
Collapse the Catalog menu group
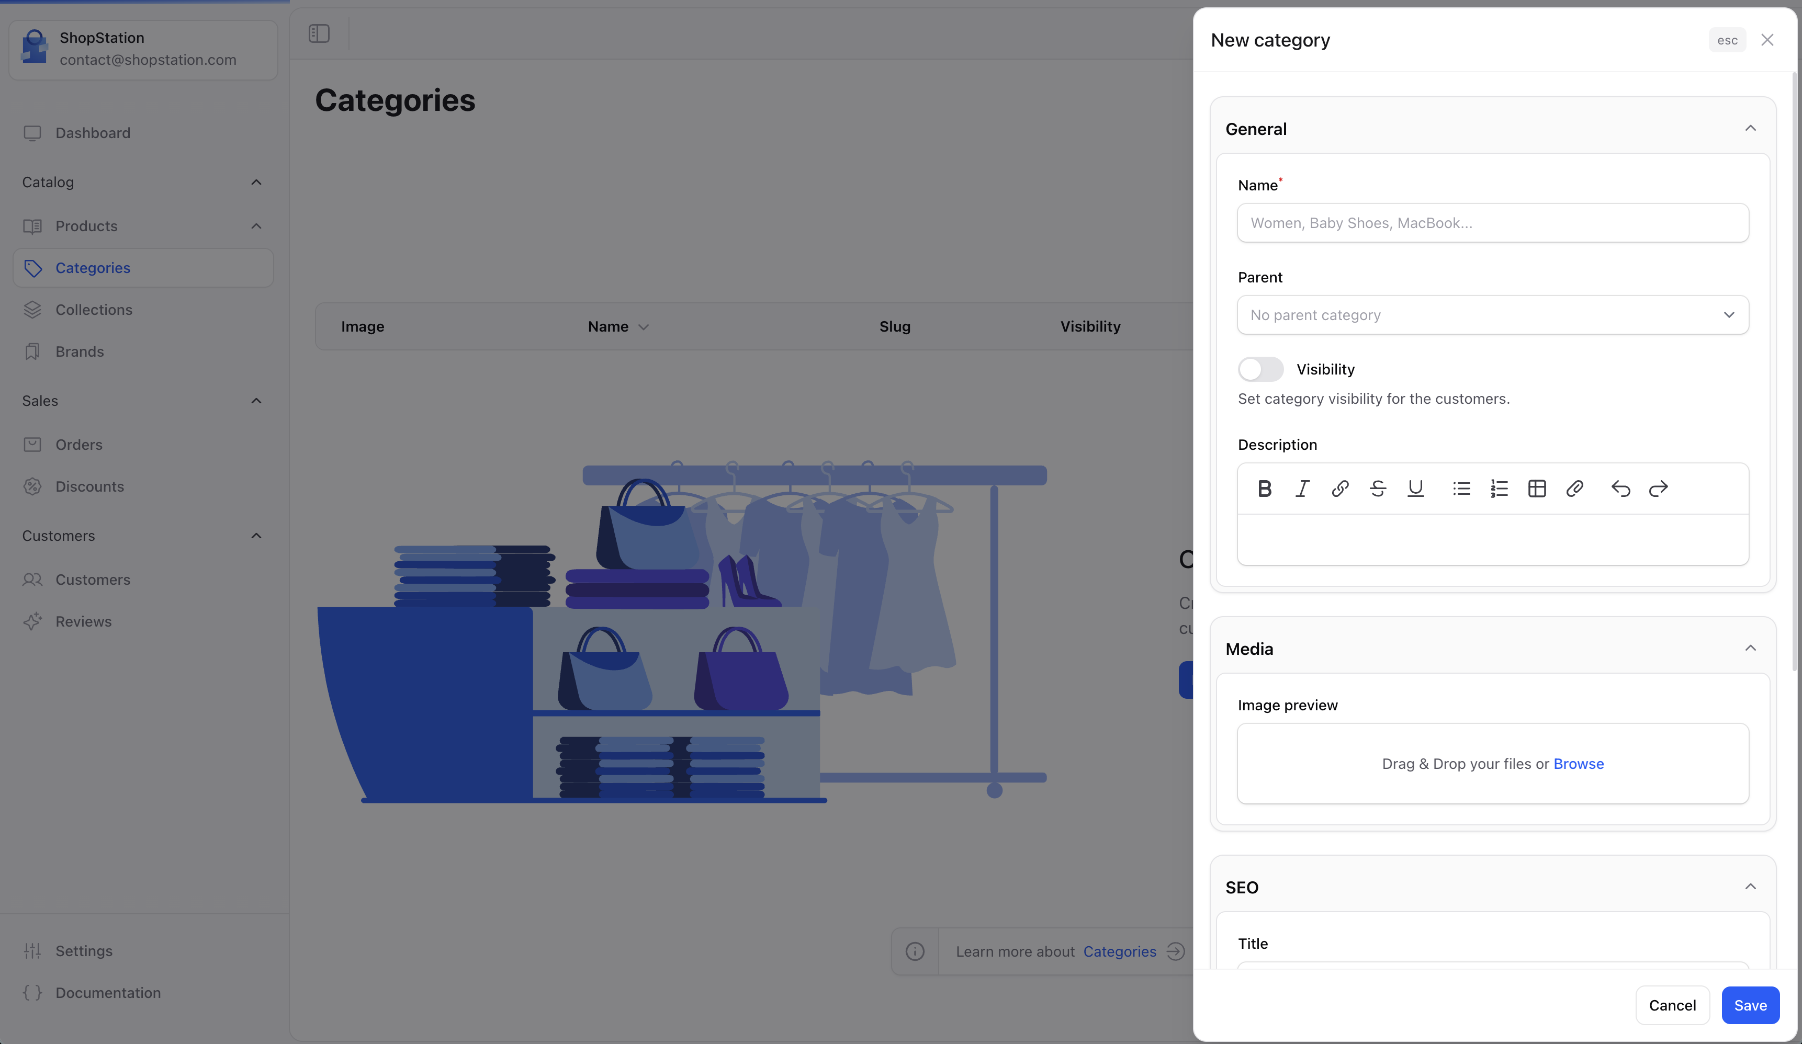pos(256,183)
